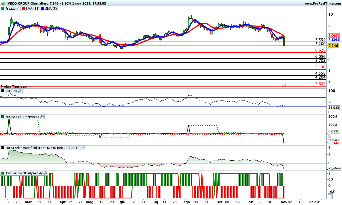This screenshot has height=205, width=342.
Task: Click the 'nov' month label on time axis
Action: (x=284, y=202)
